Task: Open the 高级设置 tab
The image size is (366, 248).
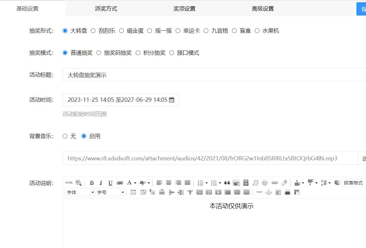Action: pyautogui.click(x=263, y=9)
